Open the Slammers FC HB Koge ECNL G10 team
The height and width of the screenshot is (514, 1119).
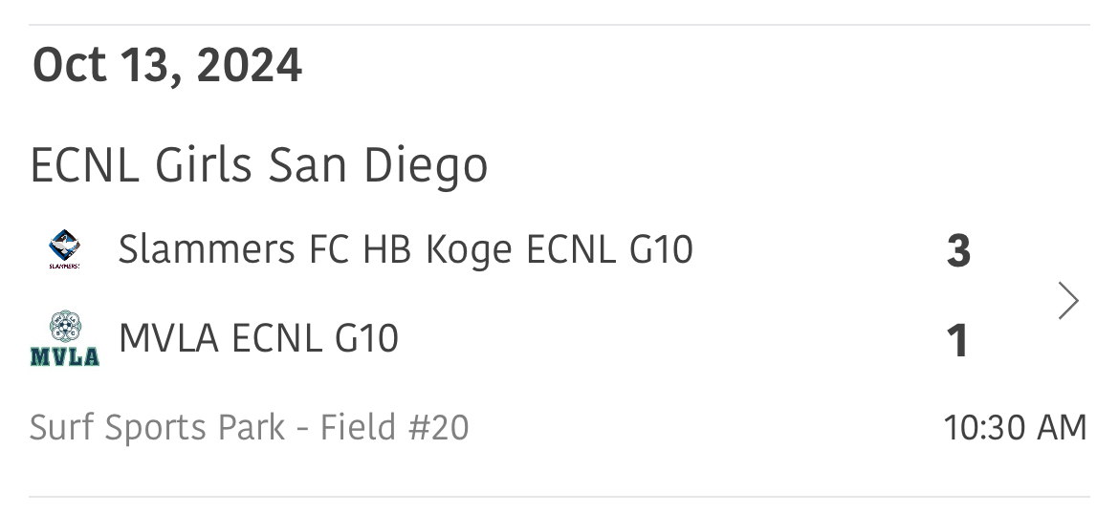[405, 250]
